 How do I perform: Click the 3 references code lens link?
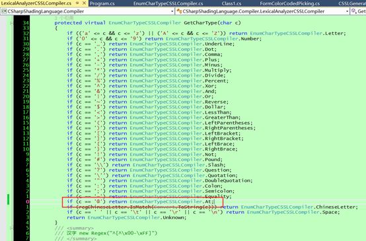pyautogui.click(x=63, y=18)
